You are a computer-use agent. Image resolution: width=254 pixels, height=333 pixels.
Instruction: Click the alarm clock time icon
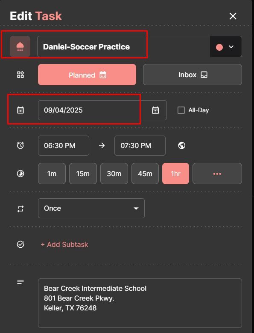pyautogui.click(x=20, y=145)
